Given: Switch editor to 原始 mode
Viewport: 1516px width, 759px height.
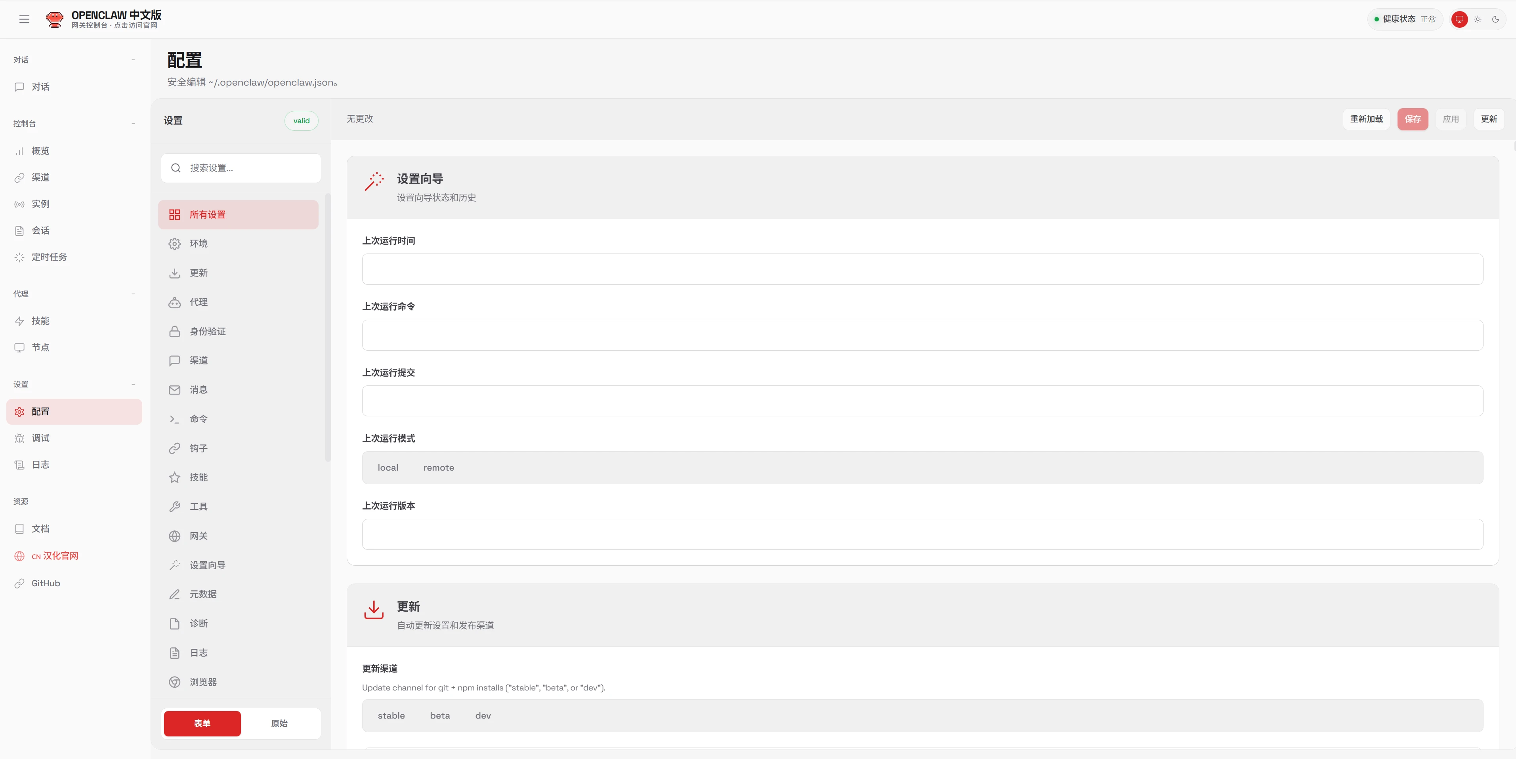Looking at the screenshot, I should click(279, 724).
